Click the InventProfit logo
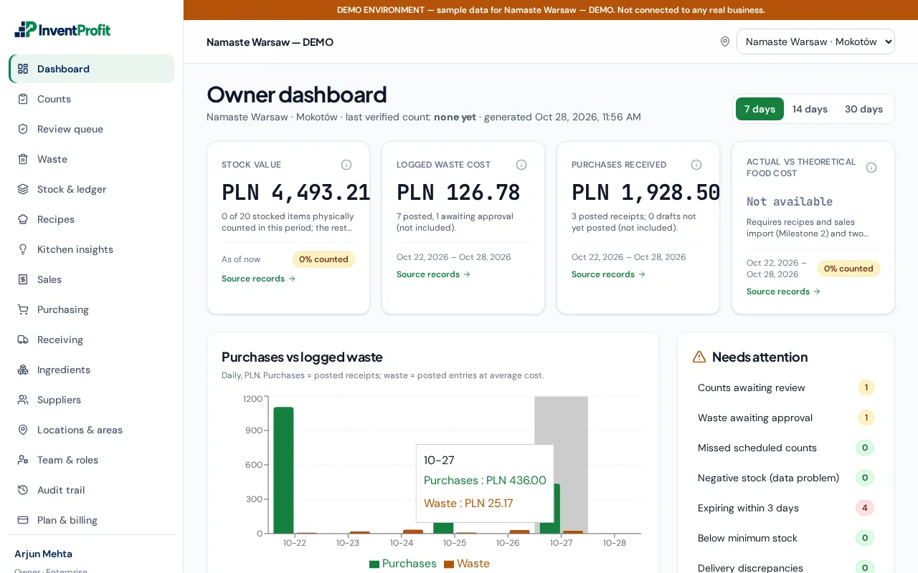The height and width of the screenshot is (573, 918). click(62, 29)
